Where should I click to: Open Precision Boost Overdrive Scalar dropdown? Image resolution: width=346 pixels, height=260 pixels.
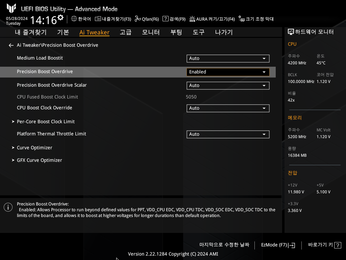(x=228, y=86)
